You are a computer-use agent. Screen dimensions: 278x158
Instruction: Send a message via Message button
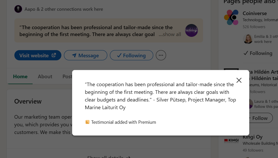(x=85, y=55)
